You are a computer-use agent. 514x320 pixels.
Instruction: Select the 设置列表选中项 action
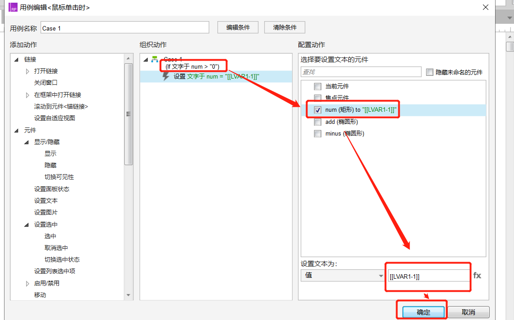[x=54, y=271]
